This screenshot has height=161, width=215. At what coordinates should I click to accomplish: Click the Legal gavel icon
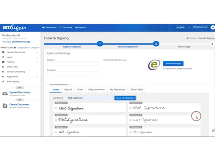(3, 57)
